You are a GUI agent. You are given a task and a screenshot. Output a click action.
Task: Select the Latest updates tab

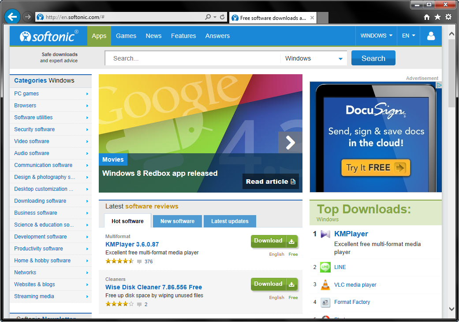(230, 221)
